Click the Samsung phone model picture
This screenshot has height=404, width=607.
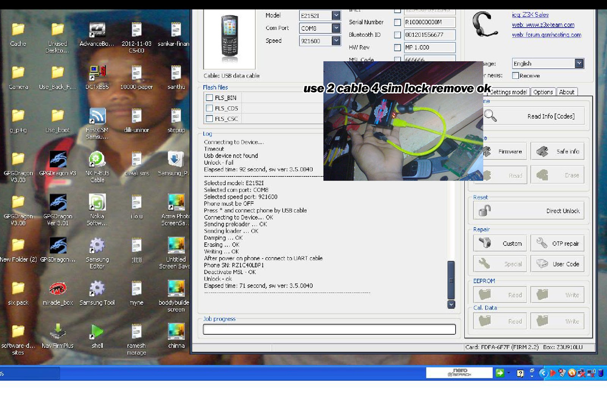(x=230, y=39)
